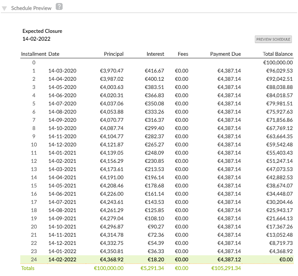
Task: Click the Total Balance column header
Action: tap(278, 54)
